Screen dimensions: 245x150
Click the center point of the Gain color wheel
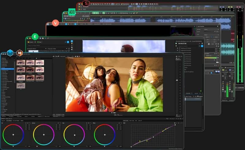tap(74, 135)
